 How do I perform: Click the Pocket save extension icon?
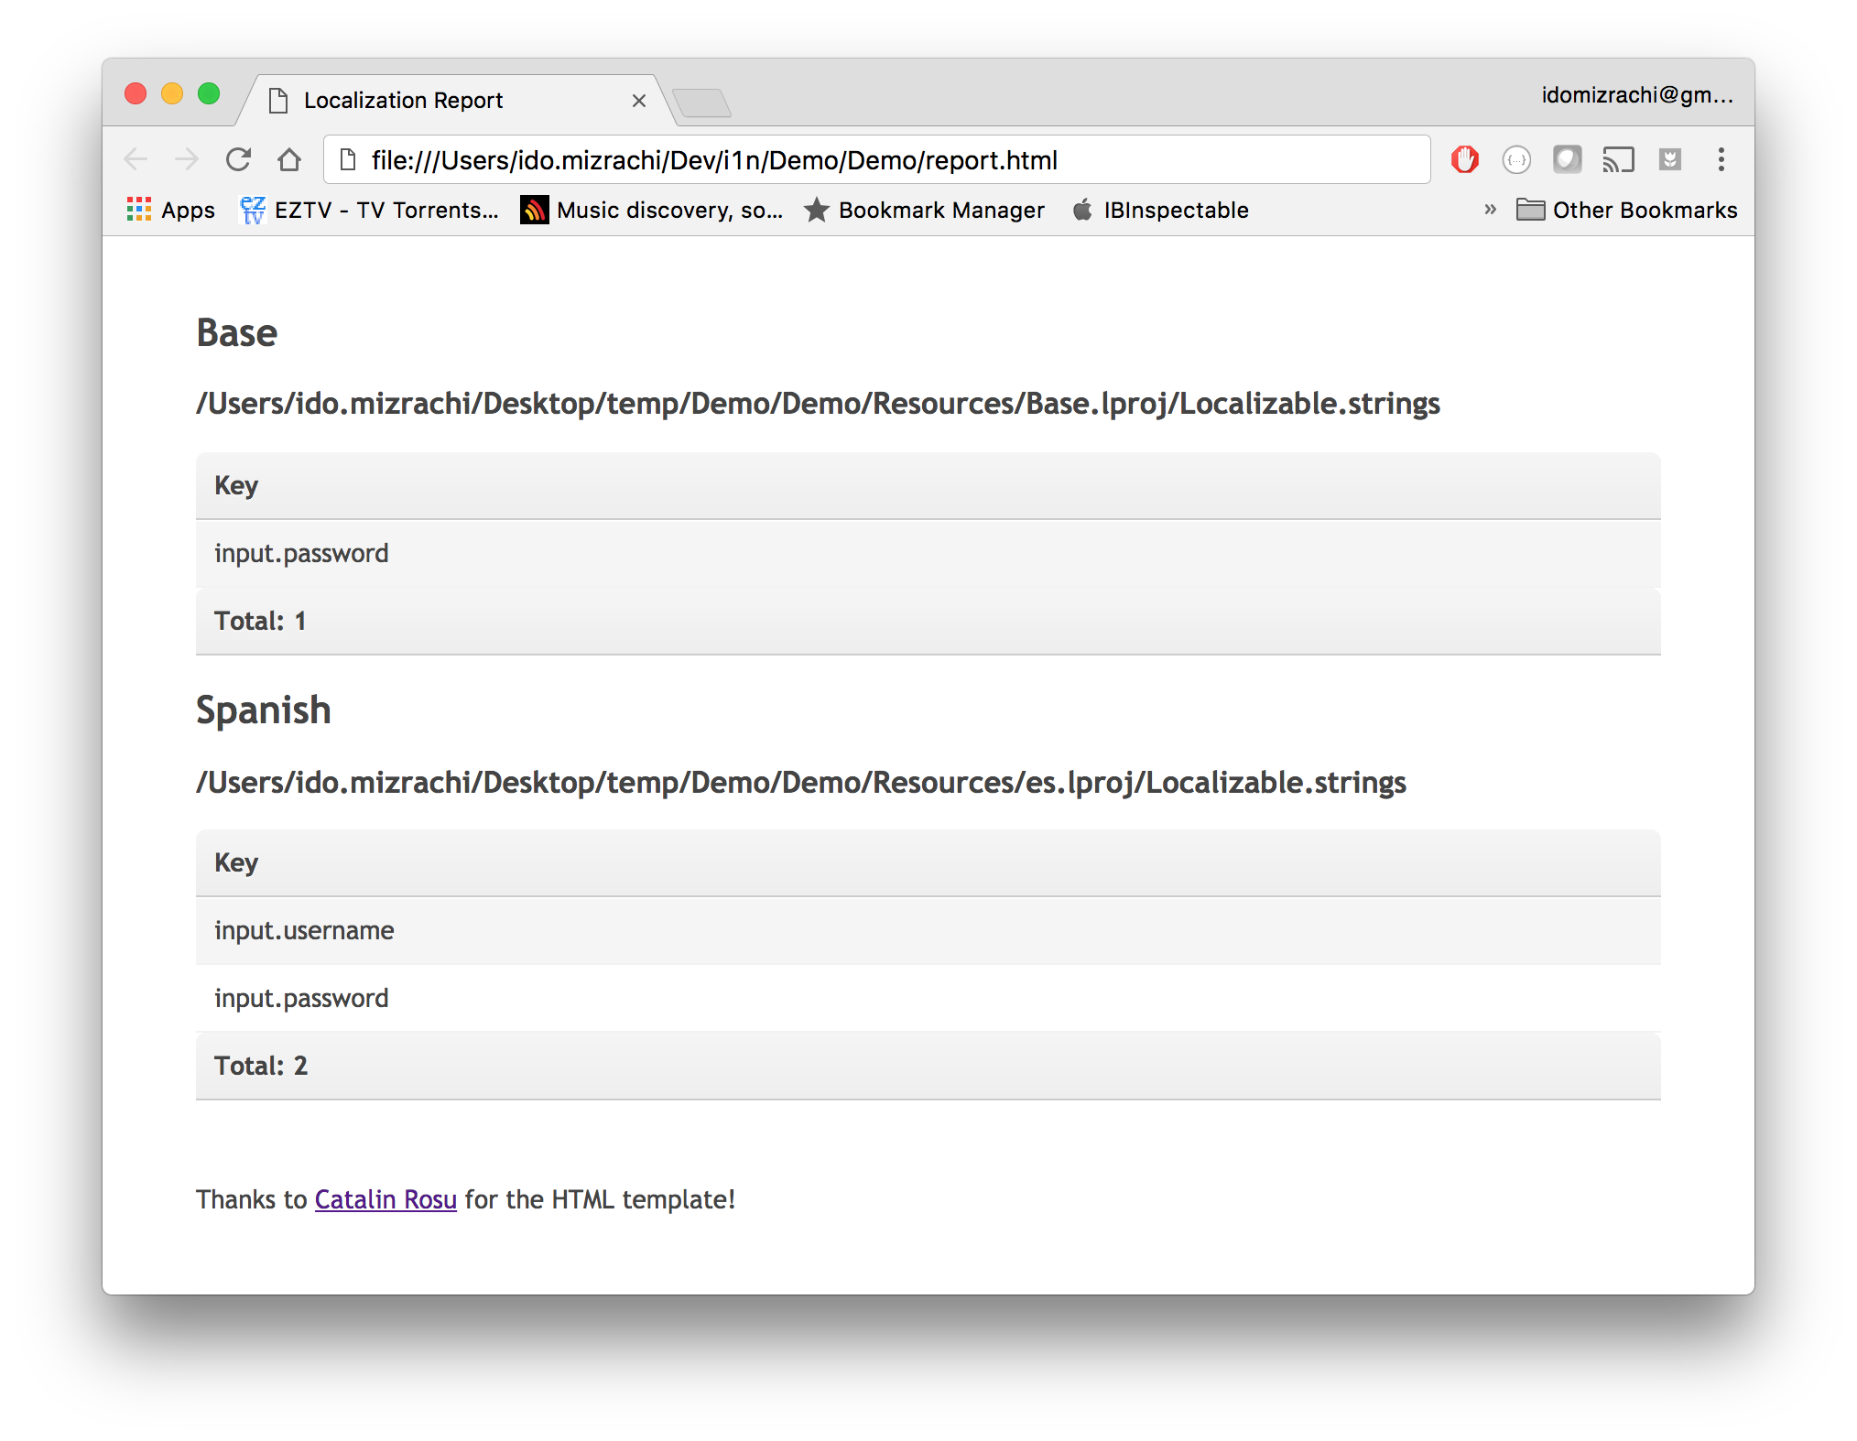(x=1670, y=160)
